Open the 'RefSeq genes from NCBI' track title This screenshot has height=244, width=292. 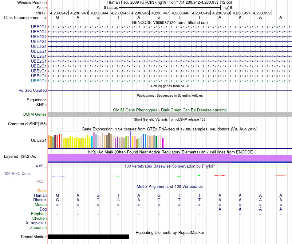(170, 86)
